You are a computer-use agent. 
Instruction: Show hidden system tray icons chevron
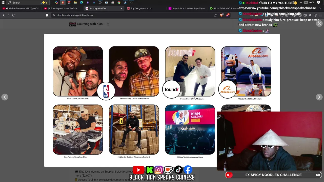point(301,3)
